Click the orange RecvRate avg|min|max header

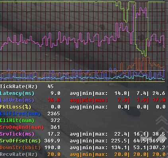pyautogui.click(x=89, y=154)
